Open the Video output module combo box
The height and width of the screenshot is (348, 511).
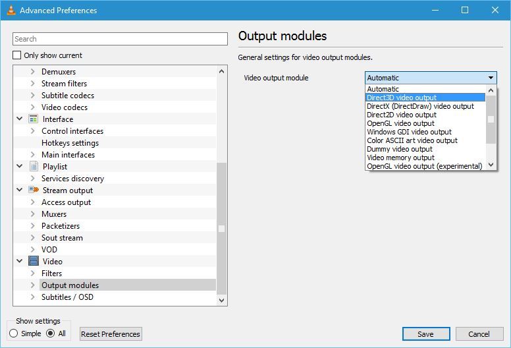pos(431,78)
